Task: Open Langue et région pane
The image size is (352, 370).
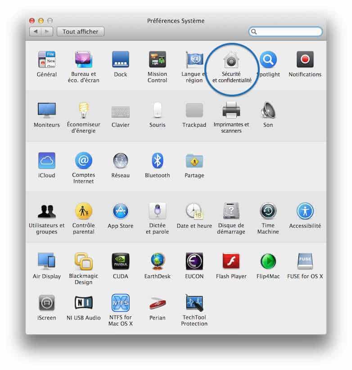Action: click(194, 59)
